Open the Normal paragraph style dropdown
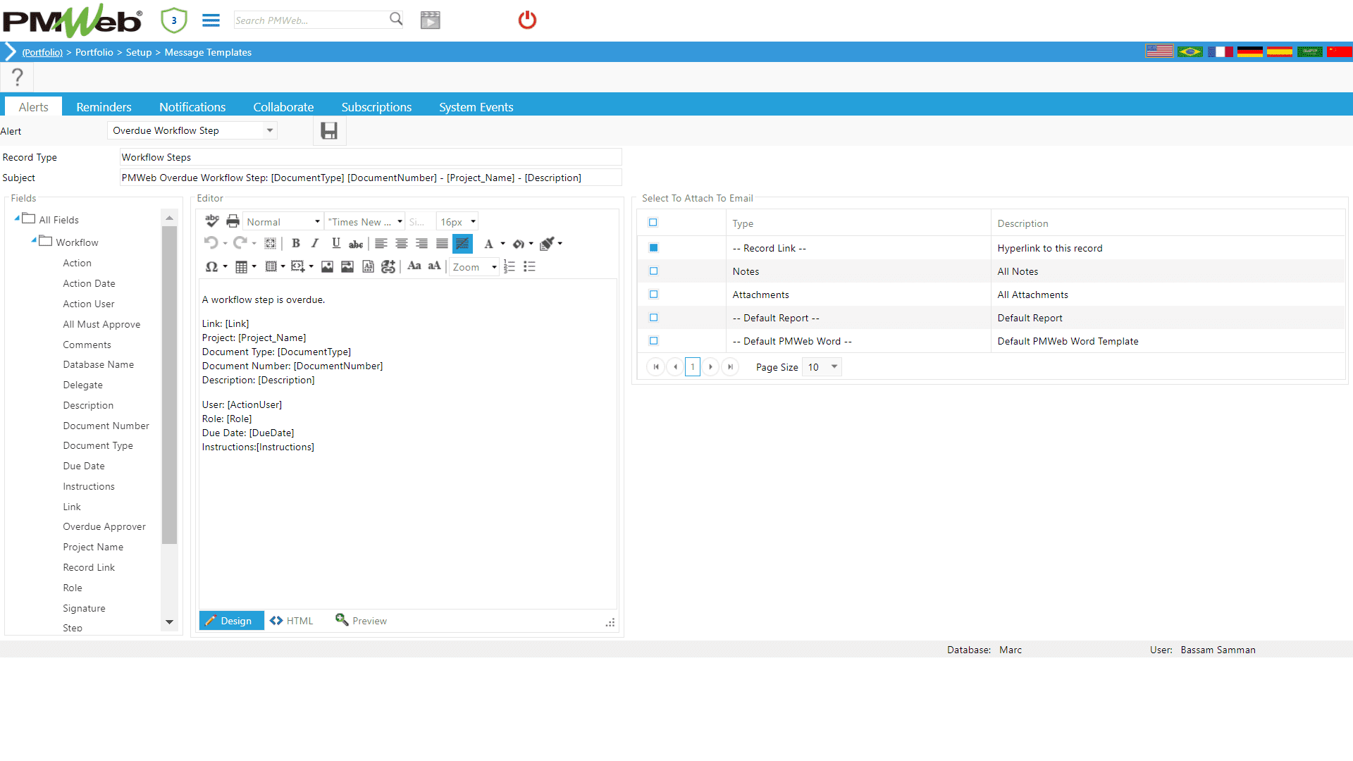Viewport: 1353px width, 761px height. pos(283,221)
